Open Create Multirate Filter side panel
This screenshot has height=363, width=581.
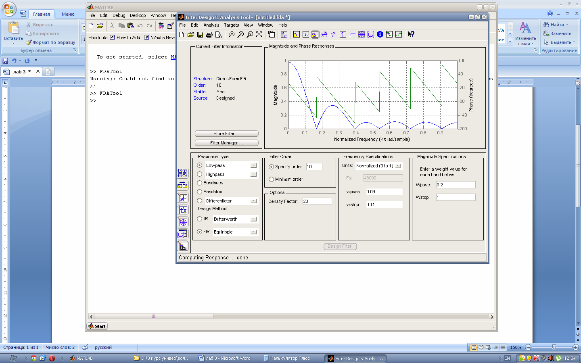182,173
